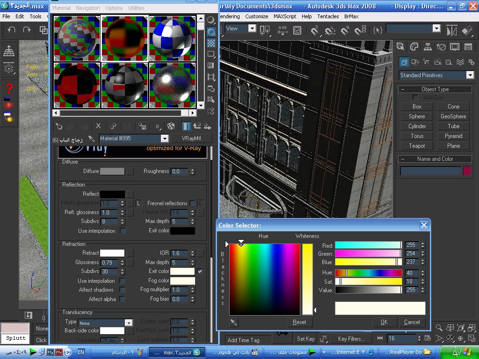This screenshot has width=479, height=359.
Task: Click the Fog color swatch
Action: point(182,280)
